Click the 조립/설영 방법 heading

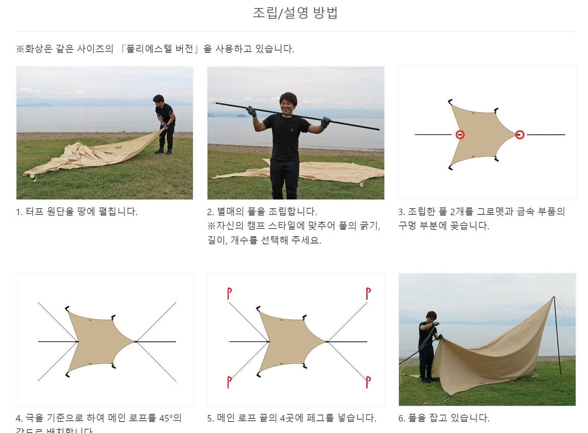point(295,13)
